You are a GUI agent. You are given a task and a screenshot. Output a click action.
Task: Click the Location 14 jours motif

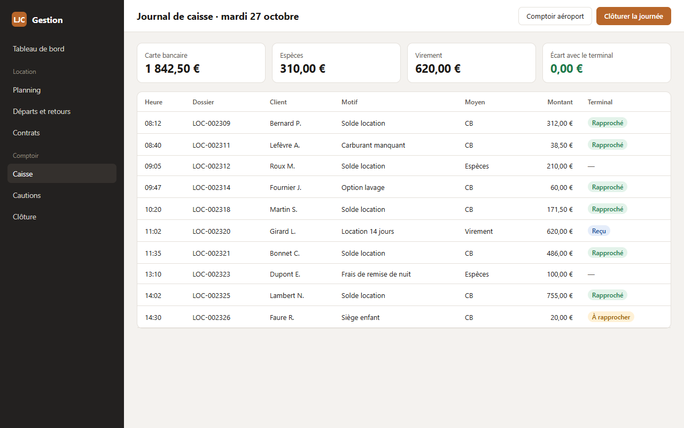tap(368, 231)
